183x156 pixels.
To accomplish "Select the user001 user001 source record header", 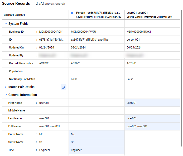I will pos(137,13).
